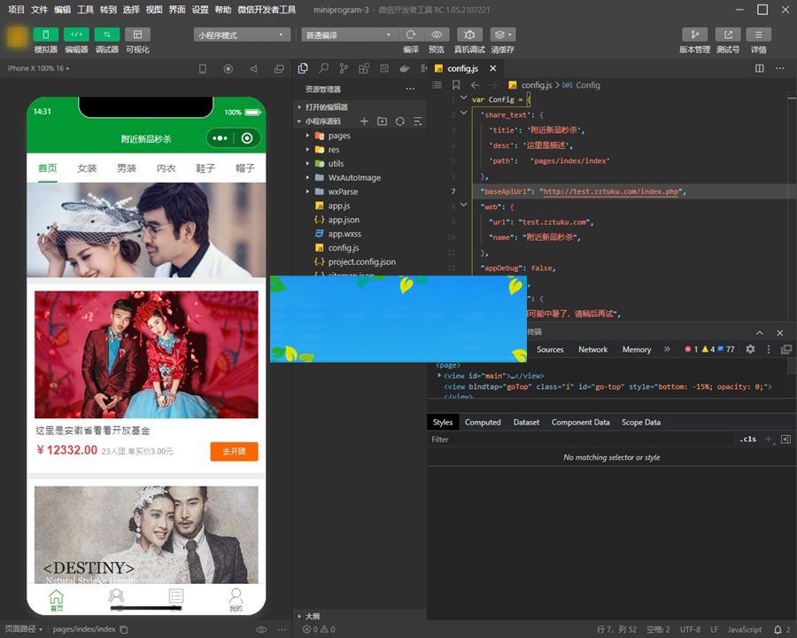Open the 微信开发者工具 menu
The image size is (797, 638).
click(264, 10)
